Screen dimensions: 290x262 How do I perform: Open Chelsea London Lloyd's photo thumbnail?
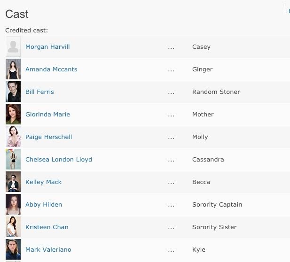(13, 160)
